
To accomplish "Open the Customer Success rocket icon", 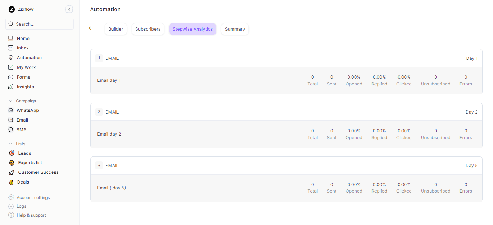I will 12,172.
